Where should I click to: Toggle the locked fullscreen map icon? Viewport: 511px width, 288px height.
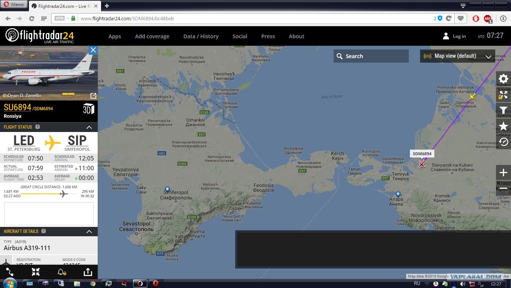coord(503,94)
